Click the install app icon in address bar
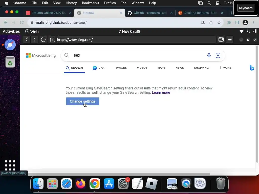 point(203,22)
